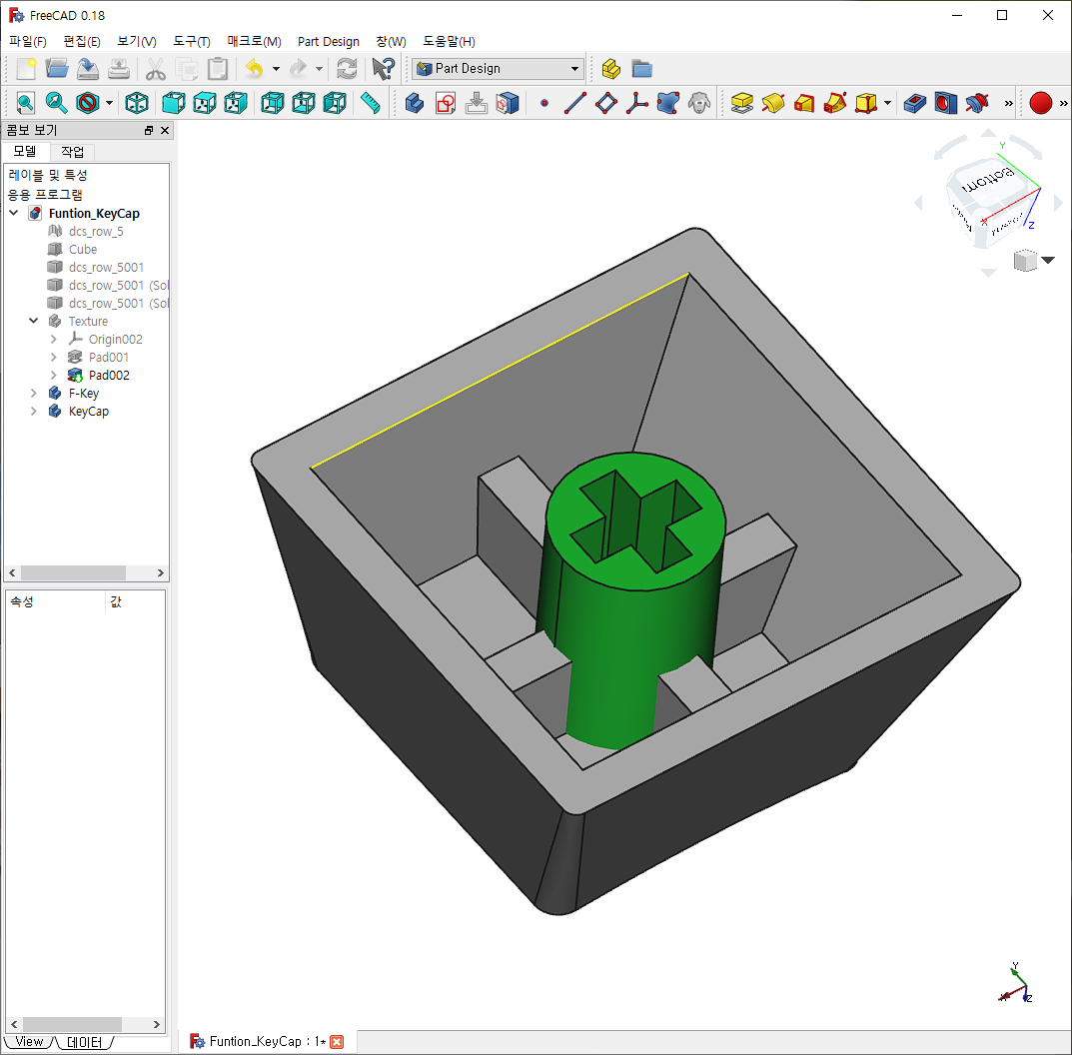
Task: Select the Cube item in tree
Action: click(83, 250)
